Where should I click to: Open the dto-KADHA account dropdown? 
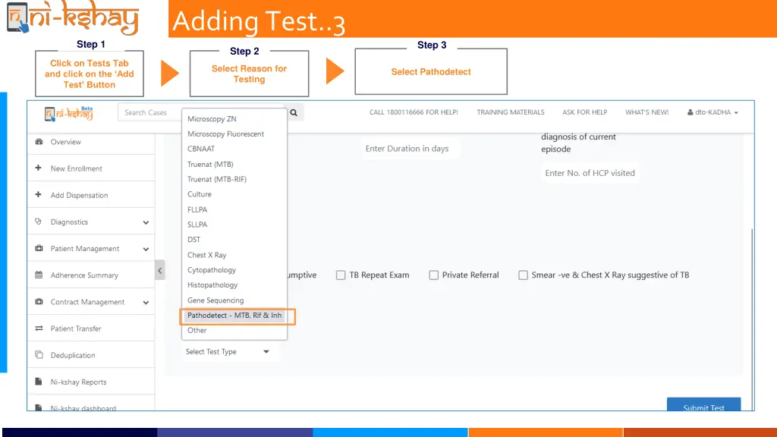tap(713, 112)
